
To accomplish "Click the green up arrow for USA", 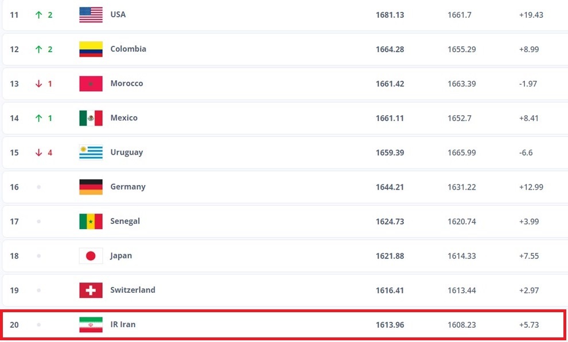I will tap(39, 15).
